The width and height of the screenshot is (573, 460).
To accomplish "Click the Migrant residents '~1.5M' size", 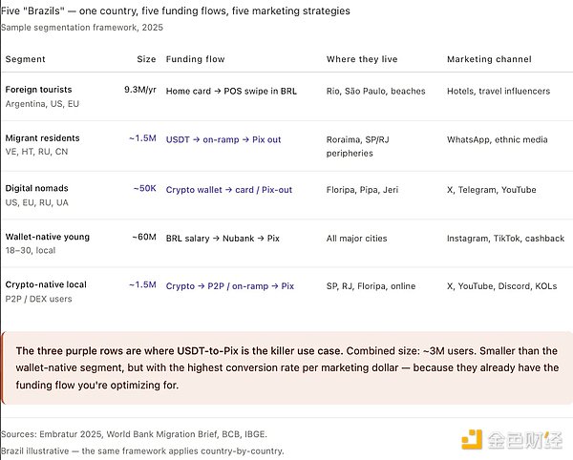I will tap(142, 138).
